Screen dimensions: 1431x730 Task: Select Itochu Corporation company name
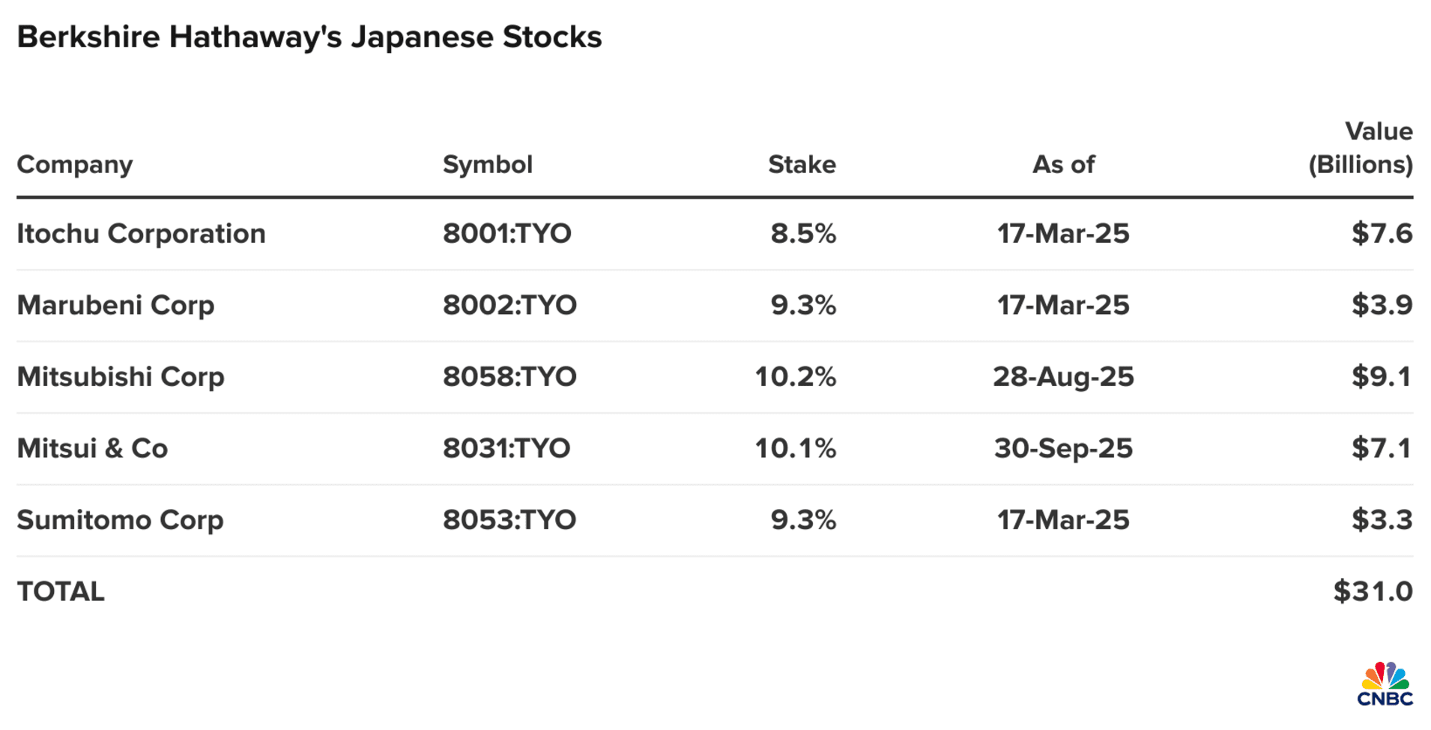[141, 233]
